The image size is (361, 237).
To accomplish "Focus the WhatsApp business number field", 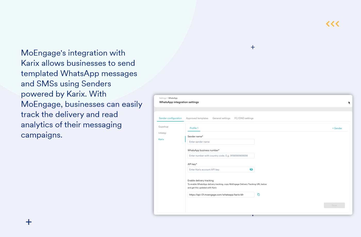I will click(221, 156).
